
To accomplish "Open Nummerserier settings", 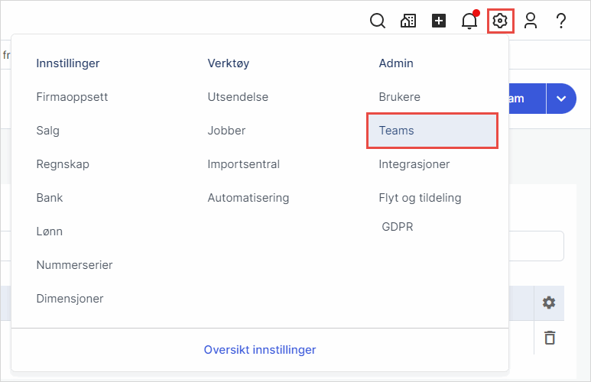I will pos(74,265).
